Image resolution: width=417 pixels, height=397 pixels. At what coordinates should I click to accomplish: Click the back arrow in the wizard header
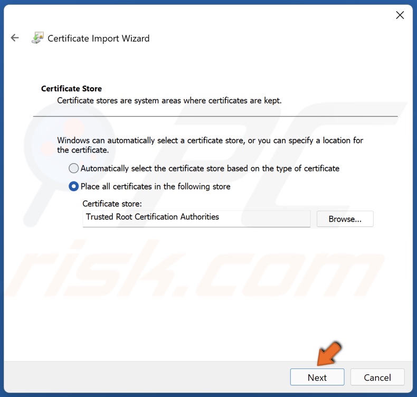click(x=15, y=38)
